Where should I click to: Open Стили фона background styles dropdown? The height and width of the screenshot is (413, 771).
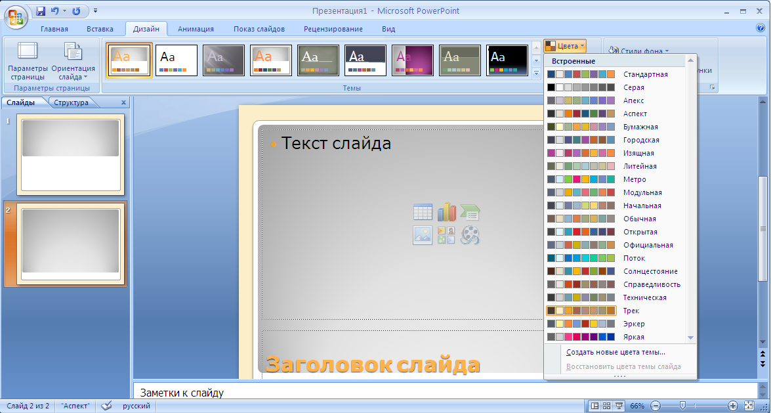638,51
